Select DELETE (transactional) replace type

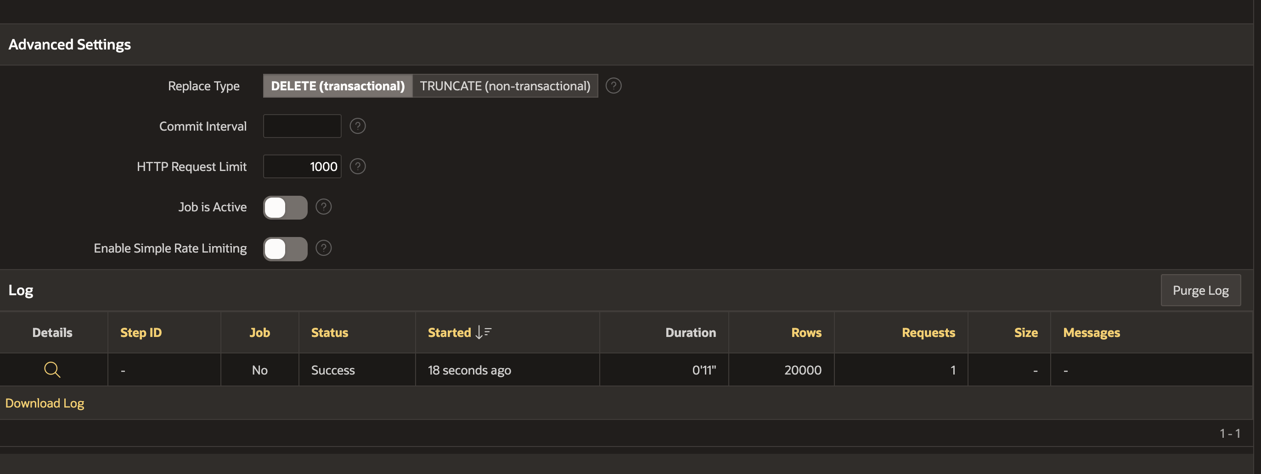(x=338, y=86)
